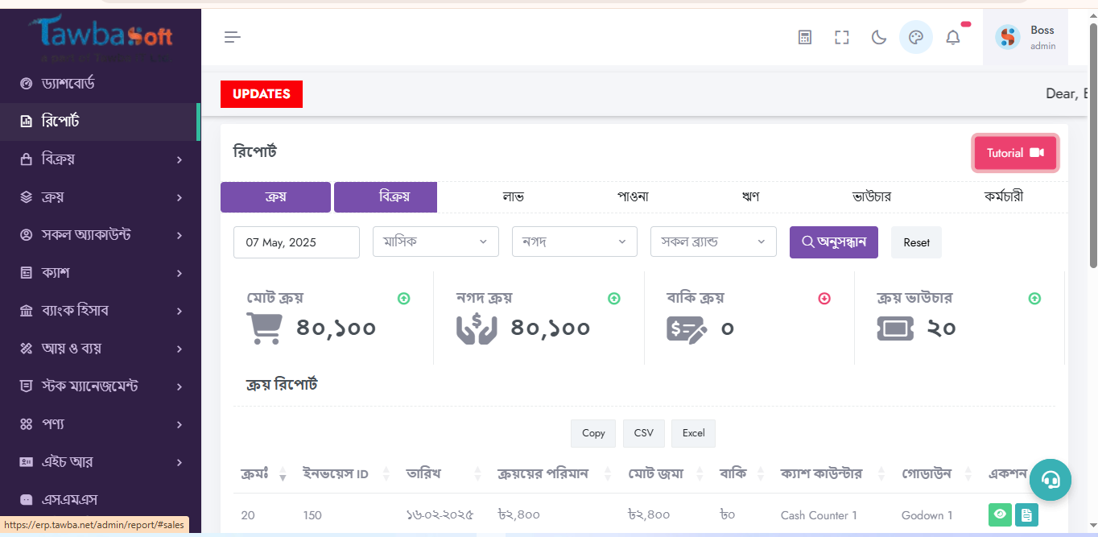Toggle dark mode moon icon

click(879, 37)
